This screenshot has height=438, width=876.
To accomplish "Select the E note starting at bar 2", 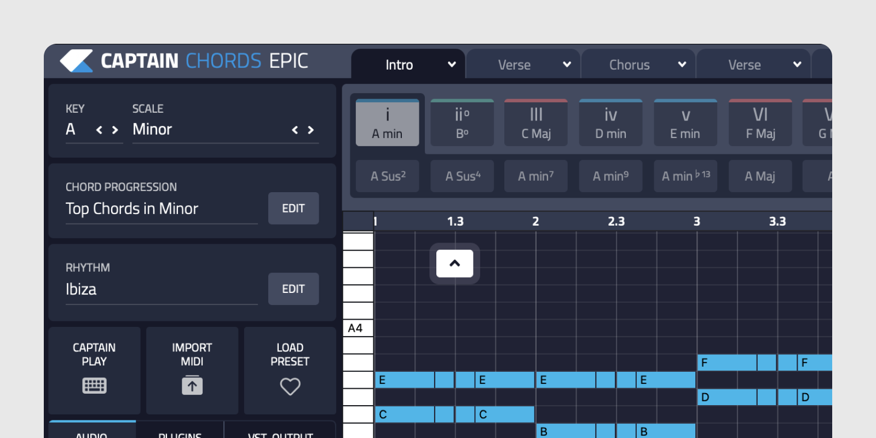I will [x=566, y=380].
